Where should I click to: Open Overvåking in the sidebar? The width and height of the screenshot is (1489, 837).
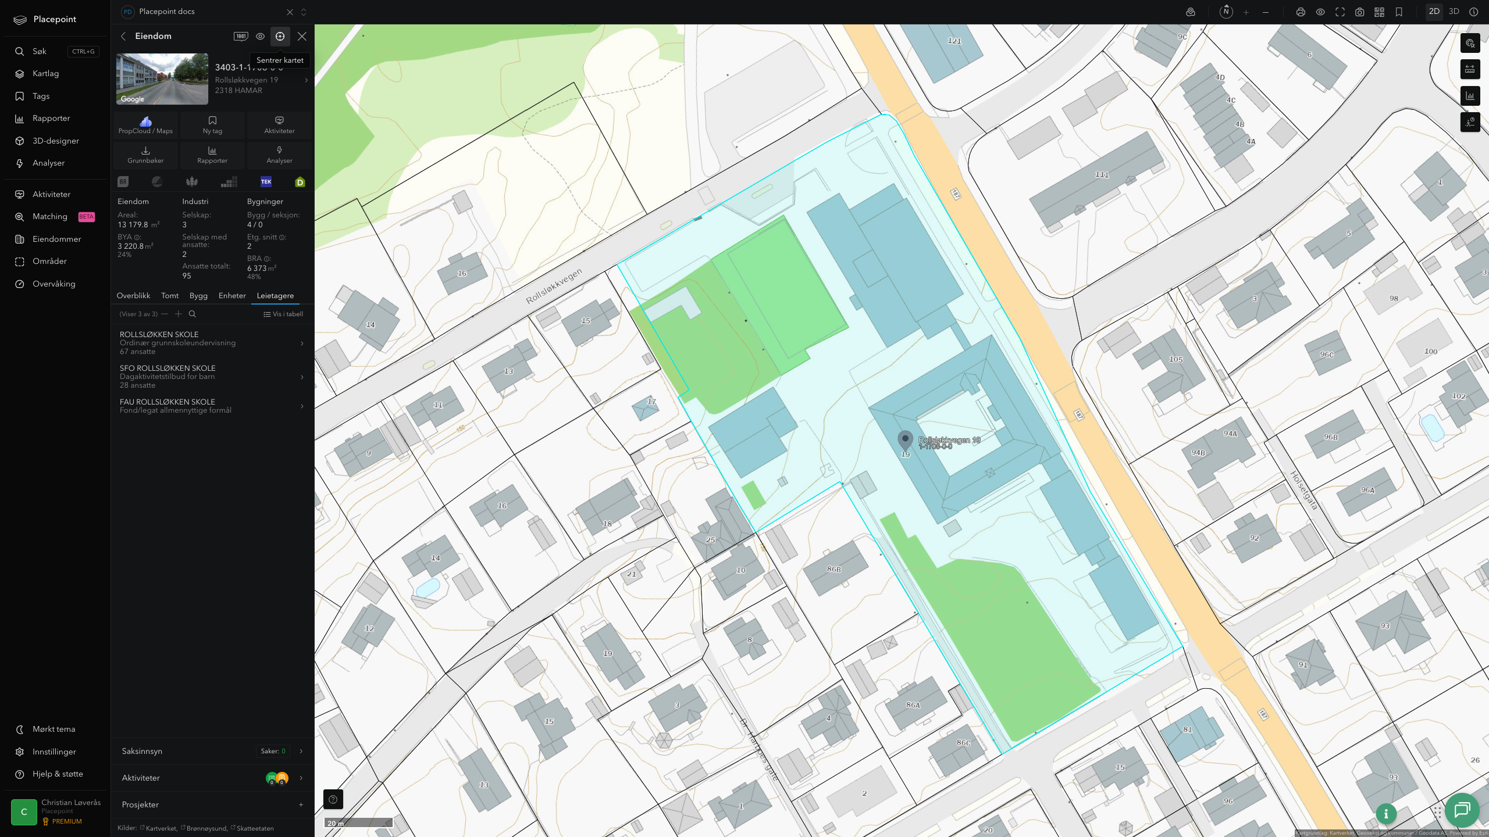tap(56, 284)
